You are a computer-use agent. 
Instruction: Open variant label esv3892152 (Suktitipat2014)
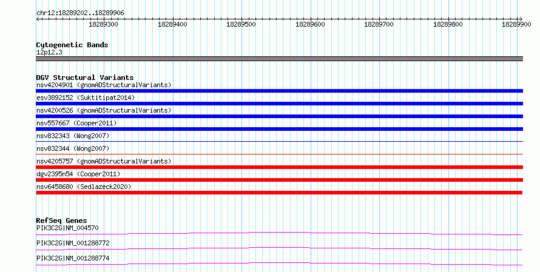point(86,98)
